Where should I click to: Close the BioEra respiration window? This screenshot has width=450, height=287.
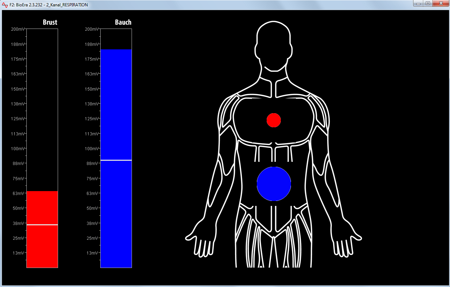tap(440, 4)
